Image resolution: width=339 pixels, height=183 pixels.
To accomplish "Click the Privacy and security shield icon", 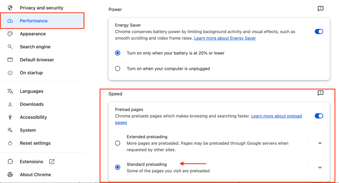I will coord(10,8).
